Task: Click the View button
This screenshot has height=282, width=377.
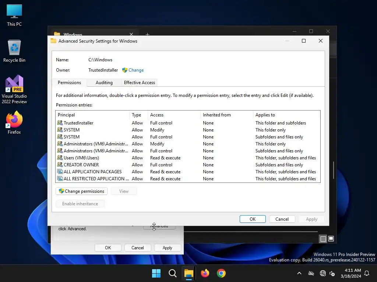Action: pyautogui.click(x=124, y=191)
